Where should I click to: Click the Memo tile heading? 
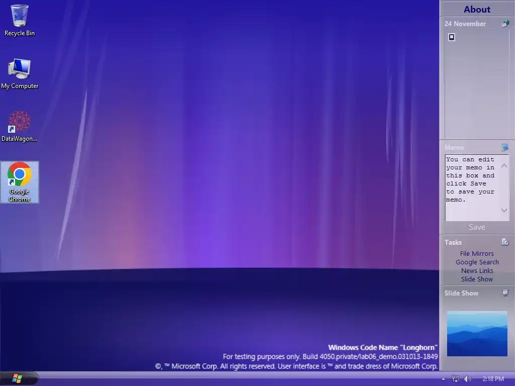(x=454, y=147)
